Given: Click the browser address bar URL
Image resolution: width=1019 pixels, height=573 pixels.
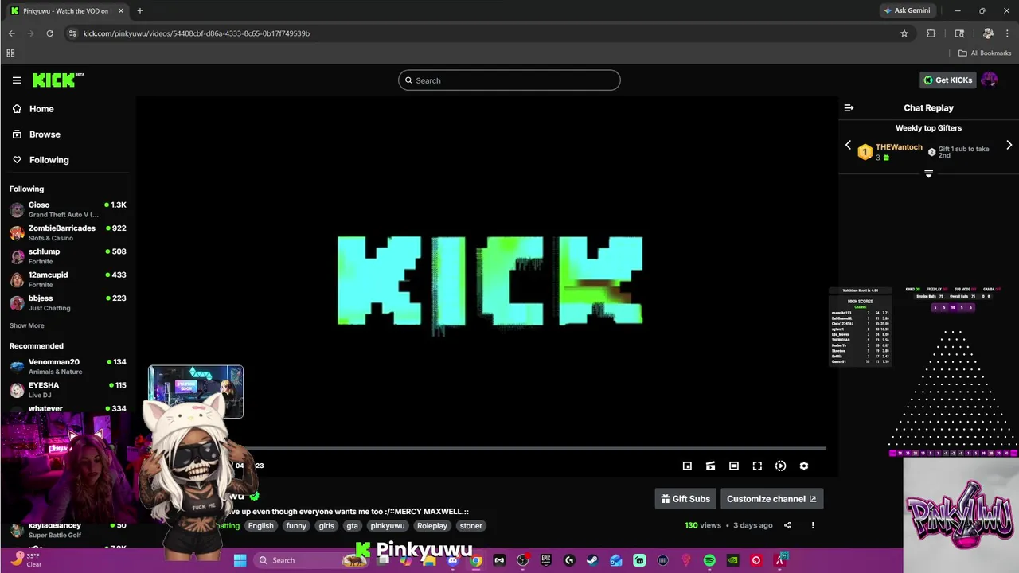Looking at the screenshot, I should pos(197,33).
